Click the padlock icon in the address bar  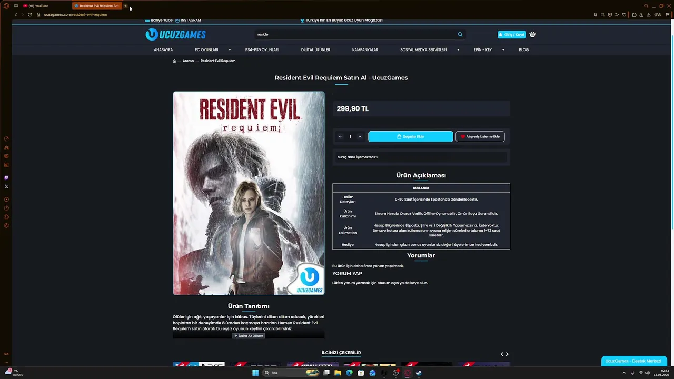click(38, 15)
